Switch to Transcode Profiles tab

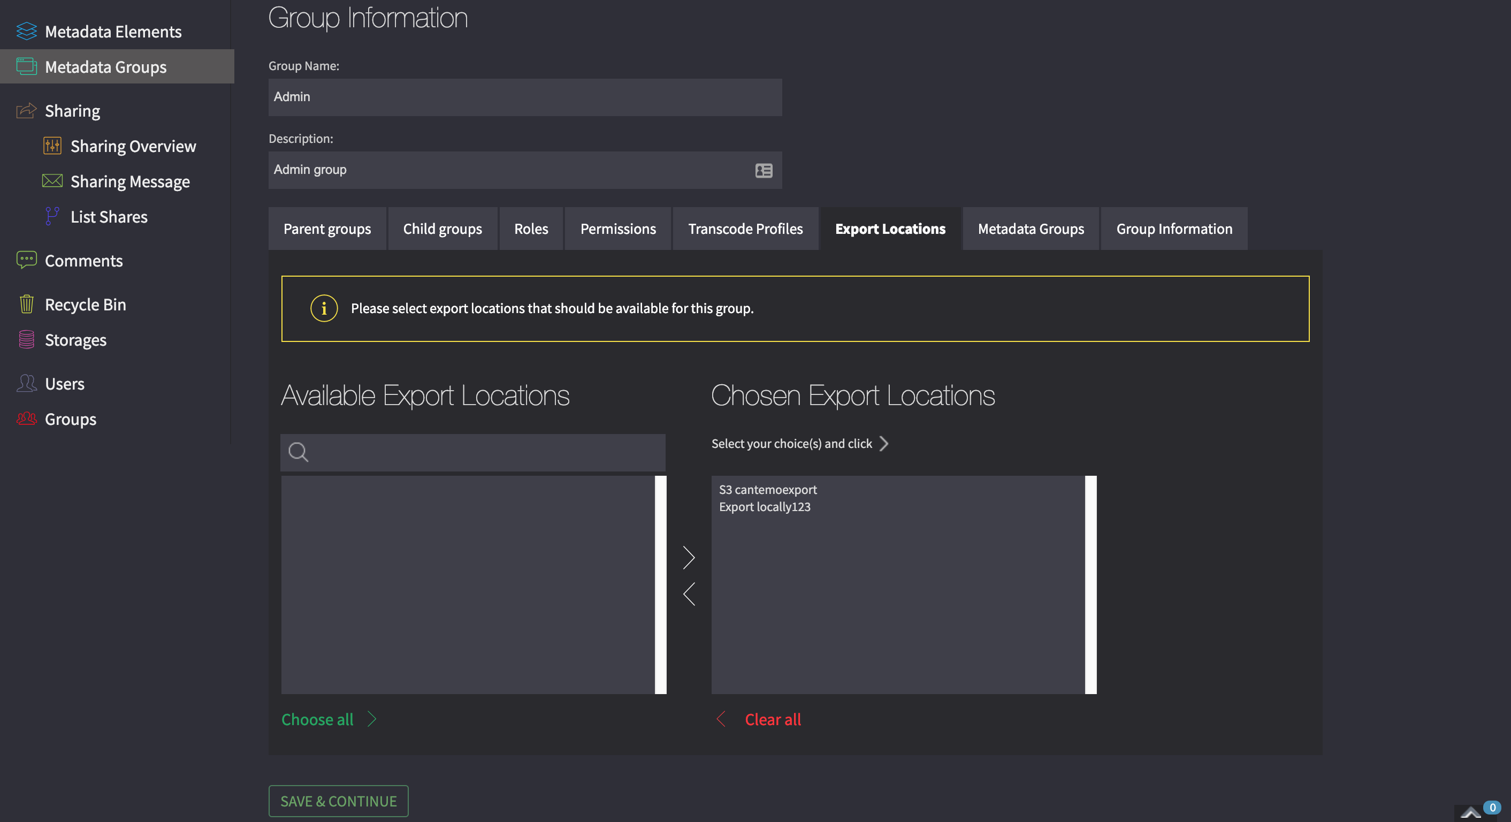[x=745, y=229]
